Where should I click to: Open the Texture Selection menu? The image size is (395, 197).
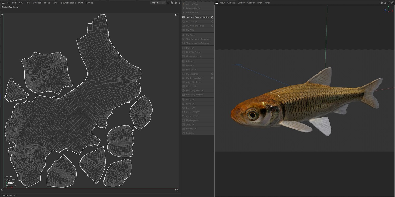pyautogui.click(x=68, y=3)
